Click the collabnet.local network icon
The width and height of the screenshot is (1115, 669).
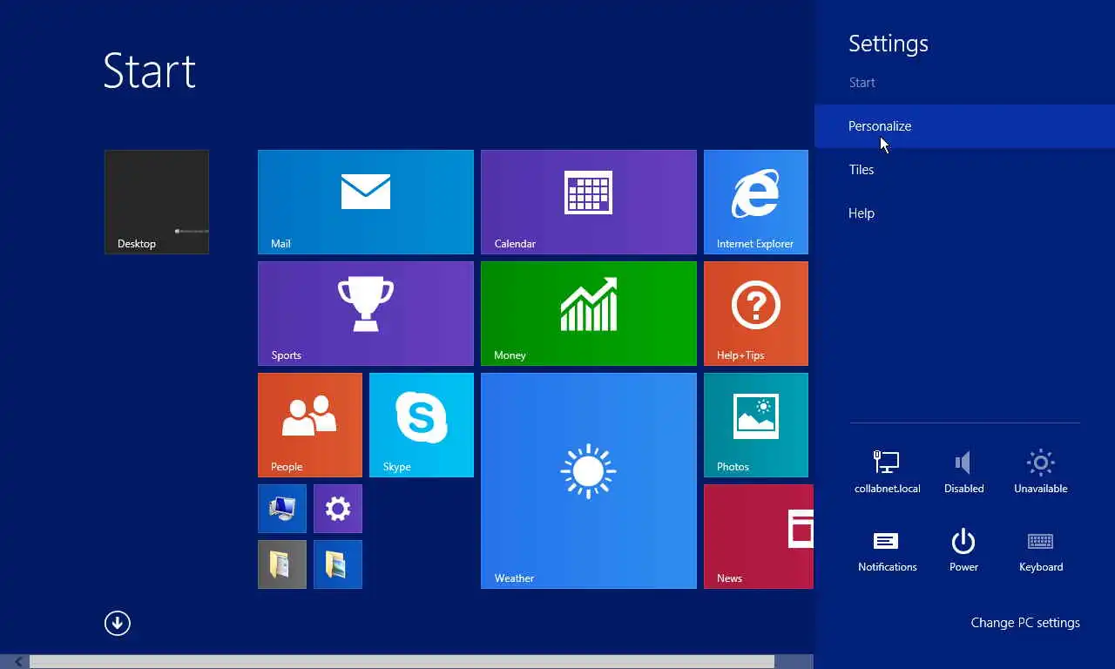pos(887,471)
